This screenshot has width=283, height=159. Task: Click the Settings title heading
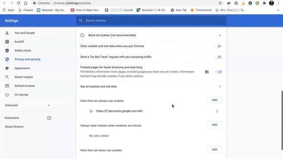click(11, 21)
